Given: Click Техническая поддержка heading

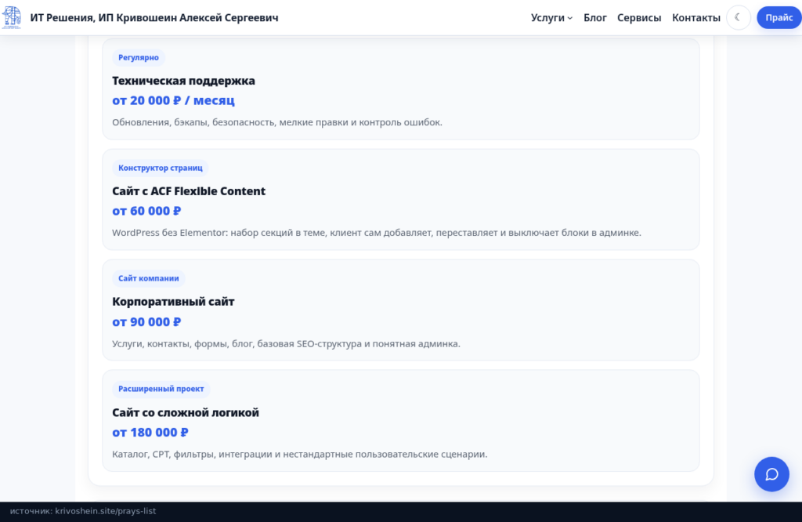Looking at the screenshot, I should [183, 81].
